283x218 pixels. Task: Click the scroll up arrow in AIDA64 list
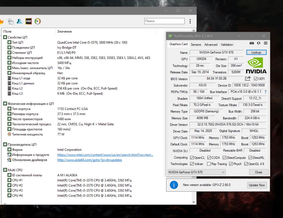pos(194,30)
